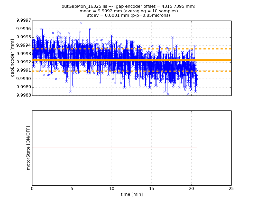Click the 5 tick on time axis

coord(72,189)
